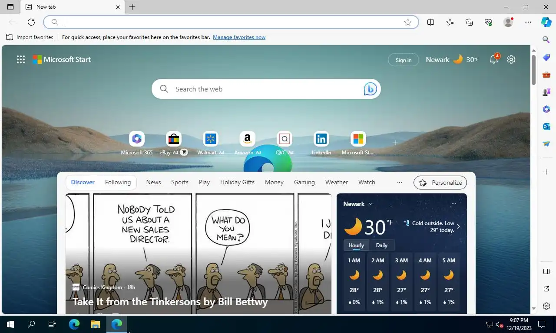Viewport: 556px width, 333px height.
Task: Open the Watch category tab
Action: point(367,183)
